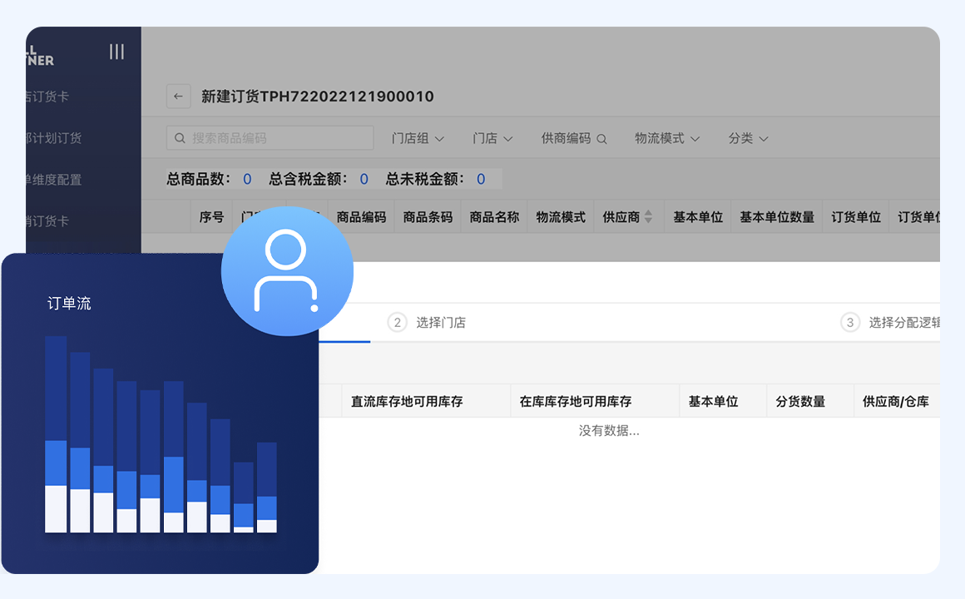965x599 pixels.
Task: Click the search magnifier icon
Action: [x=180, y=138]
